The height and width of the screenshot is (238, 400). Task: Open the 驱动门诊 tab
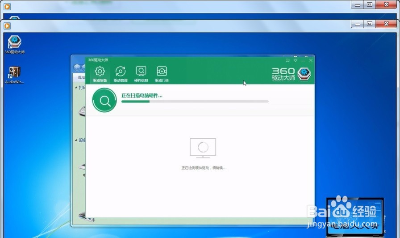click(x=162, y=74)
